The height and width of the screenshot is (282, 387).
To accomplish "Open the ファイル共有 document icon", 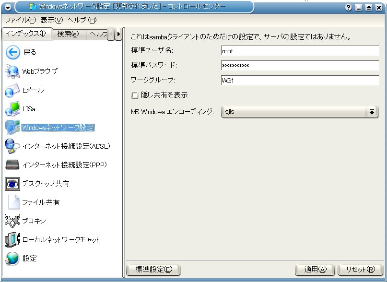I will coord(13,202).
